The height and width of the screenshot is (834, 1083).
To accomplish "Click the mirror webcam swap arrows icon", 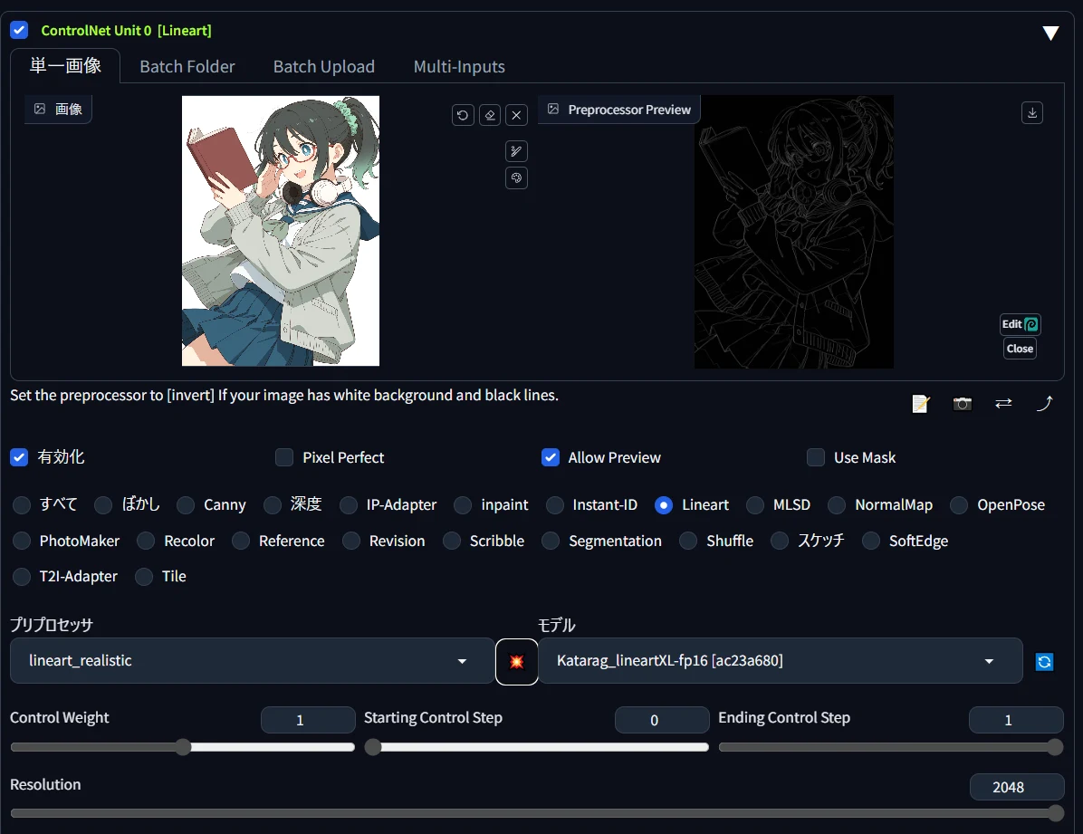I will click(x=1003, y=404).
